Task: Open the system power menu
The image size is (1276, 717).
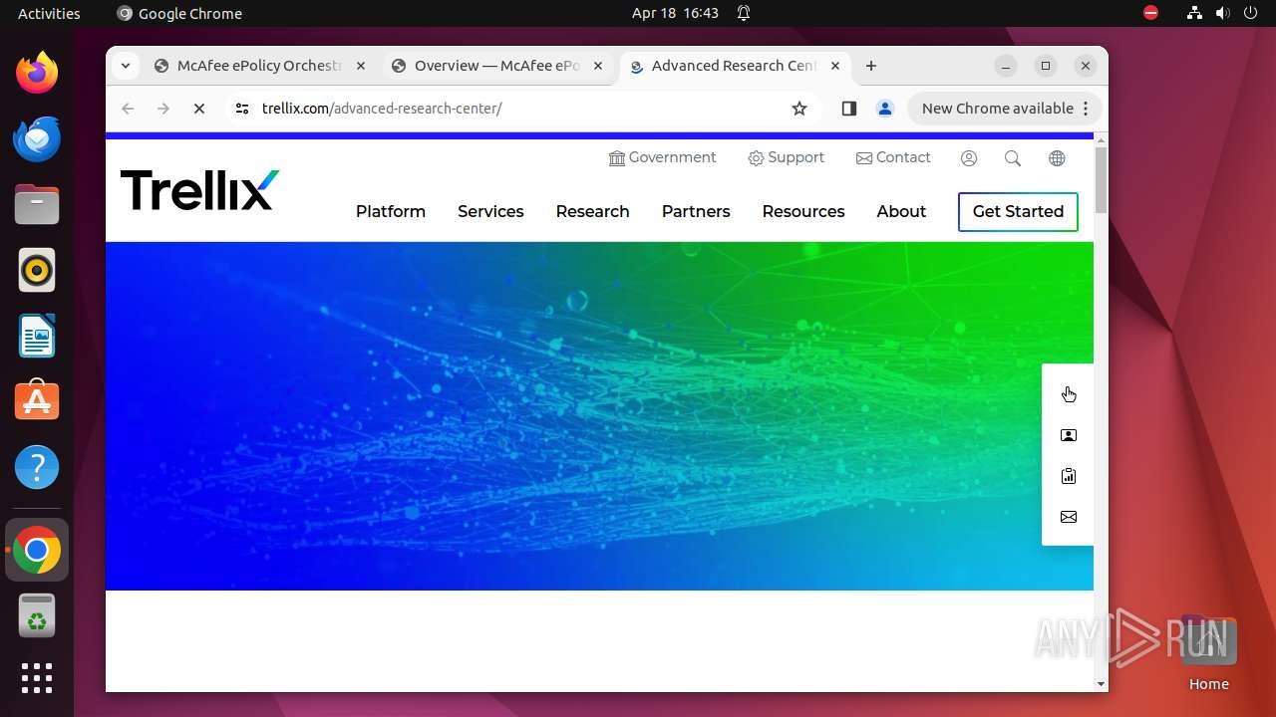Action: [x=1250, y=13]
